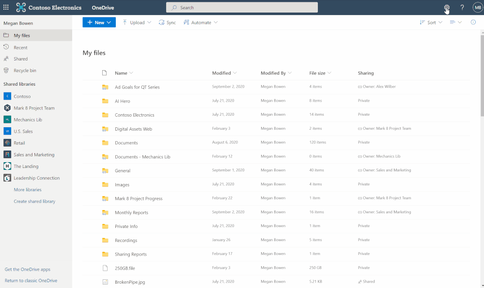Click in the Search box

pyautogui.click(x=242, y=8)
